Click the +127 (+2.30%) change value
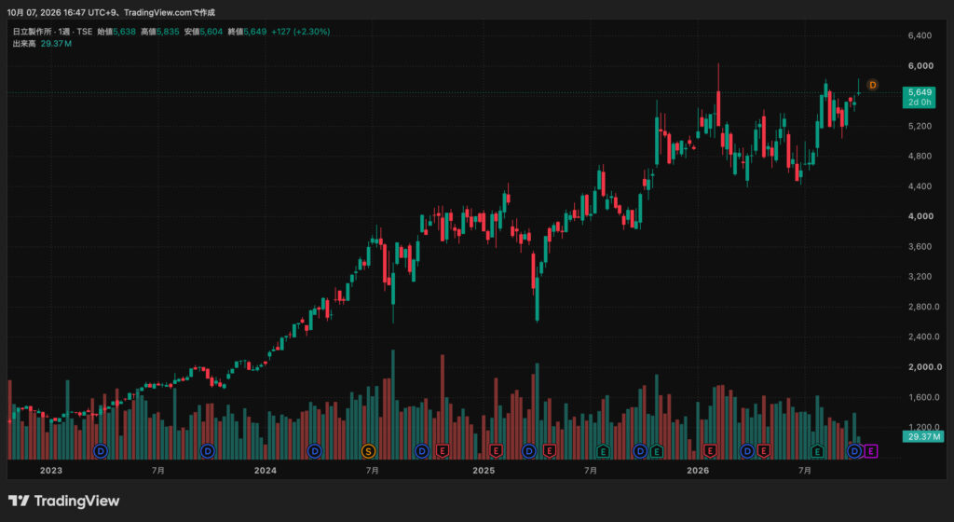Image resolution: width=954 pixels, height=522 pixels. point(301,32)
